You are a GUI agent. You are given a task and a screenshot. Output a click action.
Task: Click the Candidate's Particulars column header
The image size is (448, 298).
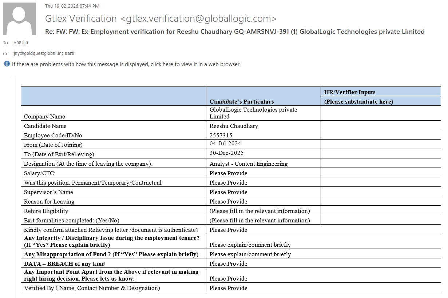242,101
